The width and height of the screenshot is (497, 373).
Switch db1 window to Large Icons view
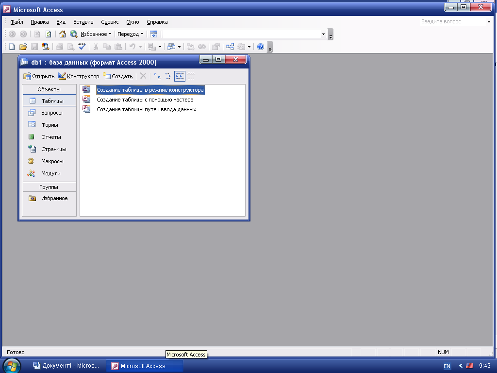click(x=157, y=76)
